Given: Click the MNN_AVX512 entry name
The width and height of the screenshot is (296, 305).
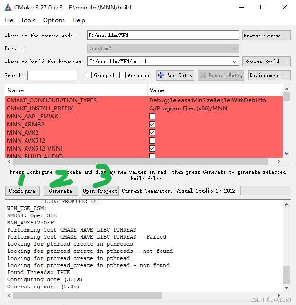Looking at the screenshot, I should (x=26, y=141).
